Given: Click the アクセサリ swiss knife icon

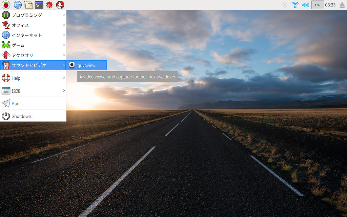Looking at the screenshot, I should [6, 55].
